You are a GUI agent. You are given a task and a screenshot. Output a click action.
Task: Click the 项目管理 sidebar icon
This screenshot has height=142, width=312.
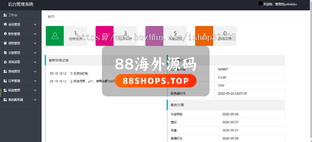point(5,43)
